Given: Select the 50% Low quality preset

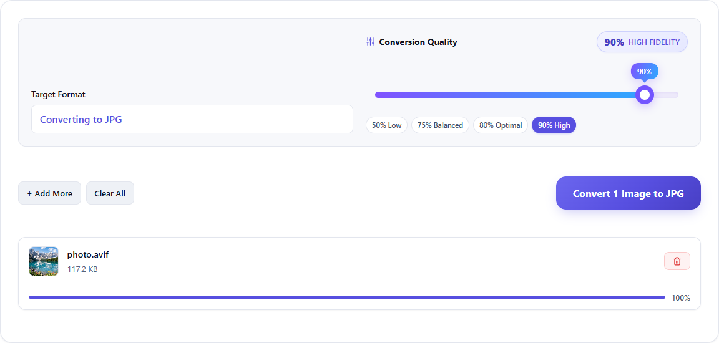Looking at the screenshot, I should [x=386, y=125].
